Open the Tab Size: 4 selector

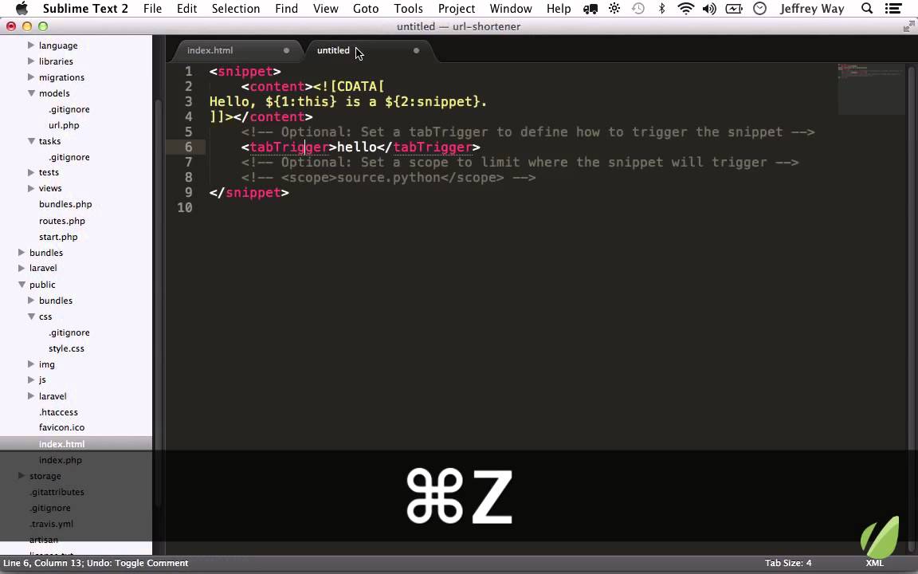coord(787,563)
